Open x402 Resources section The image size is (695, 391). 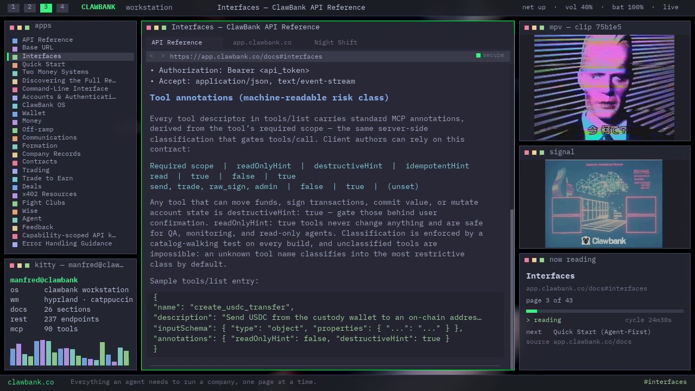[49, 194]
